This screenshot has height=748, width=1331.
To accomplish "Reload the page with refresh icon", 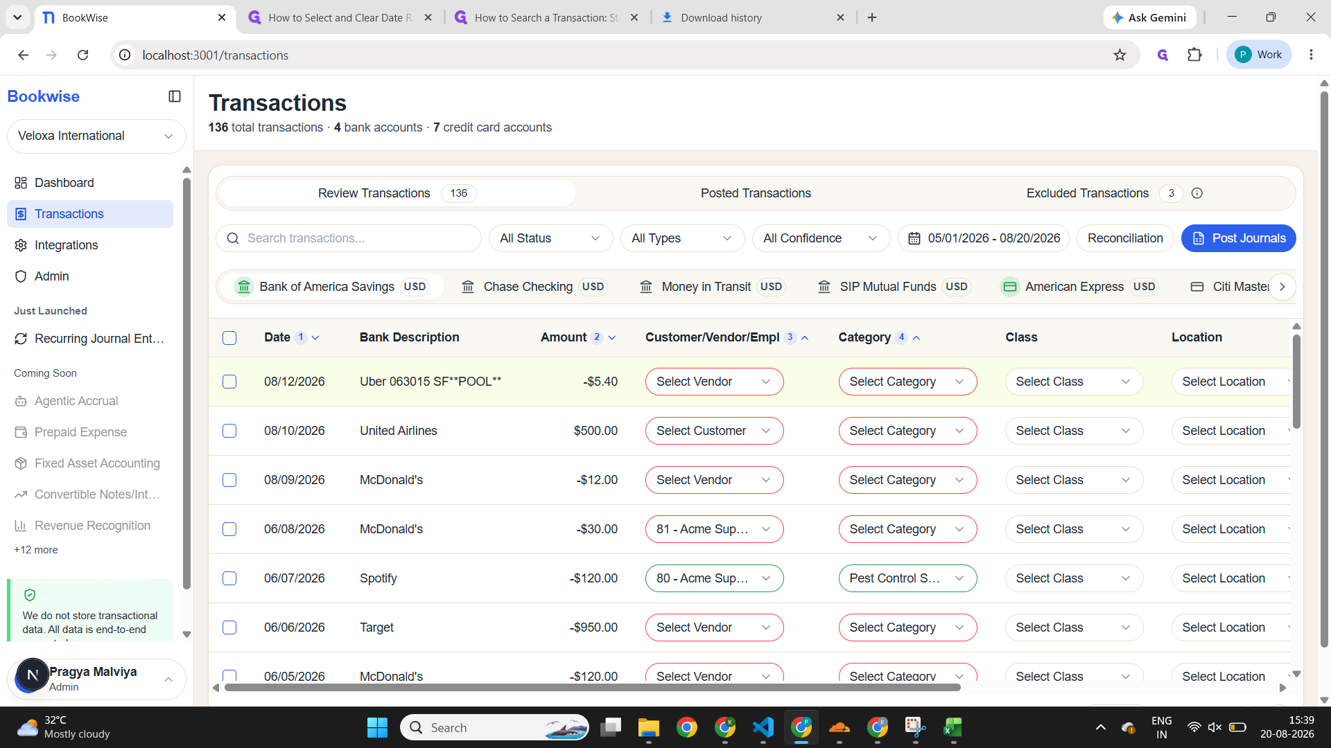I will (x=83, y=55).
